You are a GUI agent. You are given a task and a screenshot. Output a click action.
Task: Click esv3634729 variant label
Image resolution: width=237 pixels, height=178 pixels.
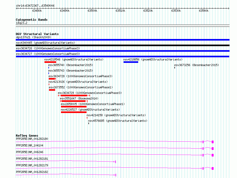90,93
